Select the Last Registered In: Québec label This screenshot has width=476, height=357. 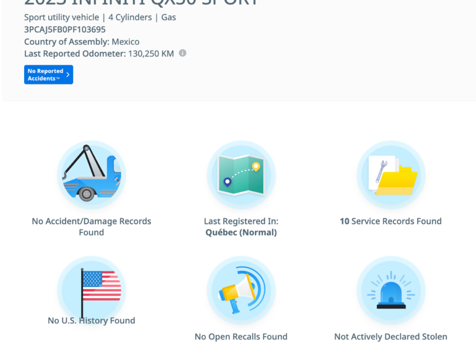(241, 226)
